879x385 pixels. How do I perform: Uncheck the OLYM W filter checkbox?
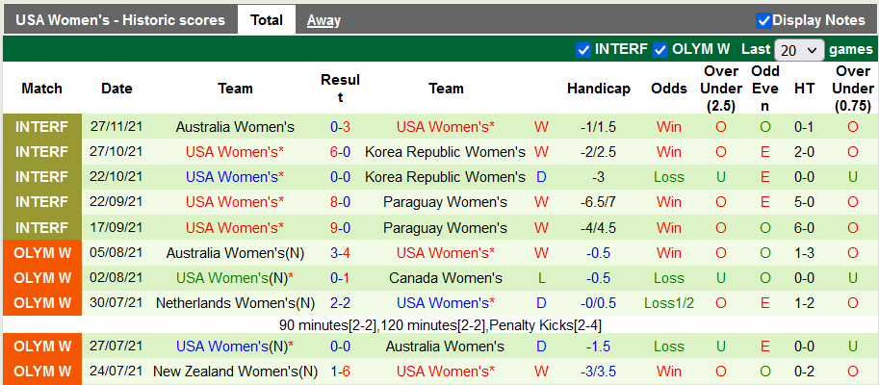pyautogui.click(x=660, y=49)
